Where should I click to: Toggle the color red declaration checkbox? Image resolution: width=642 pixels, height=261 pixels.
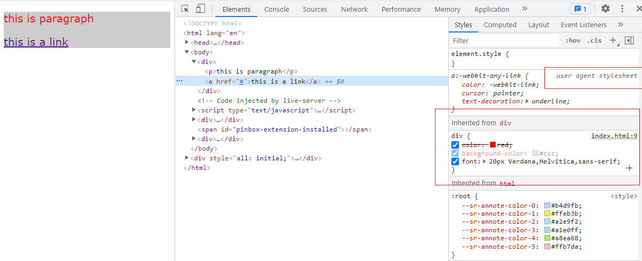click(455, 145)
